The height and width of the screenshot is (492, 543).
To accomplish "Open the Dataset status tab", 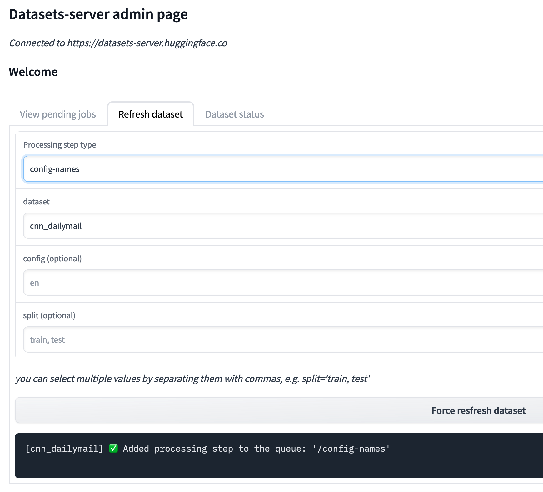I will [x=234, y=114].
